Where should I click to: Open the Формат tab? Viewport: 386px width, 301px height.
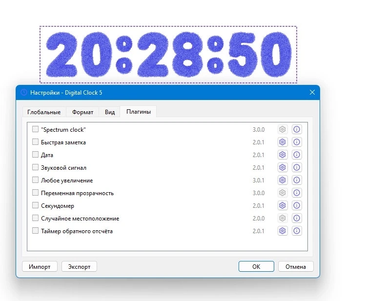(82, 112)
